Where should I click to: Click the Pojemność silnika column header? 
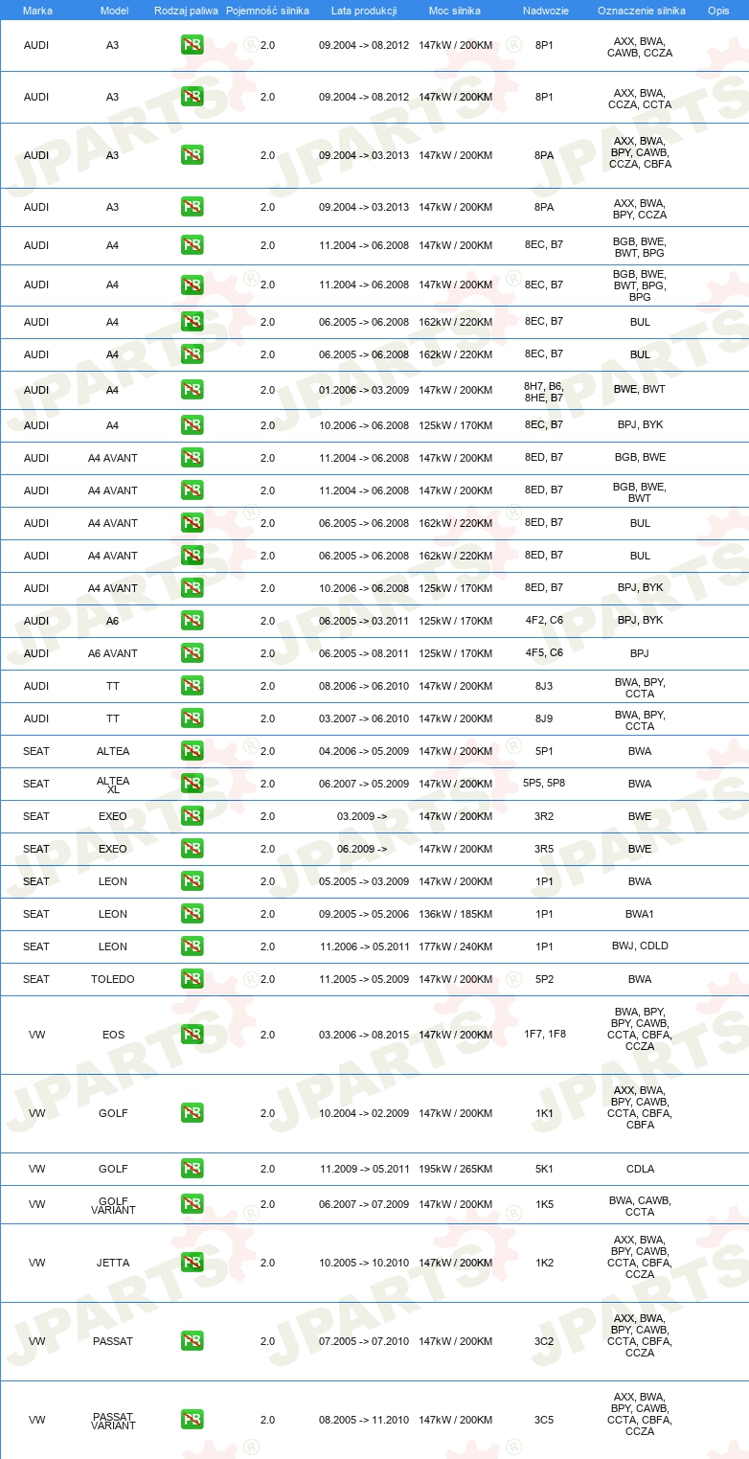[x=267, y=11]
